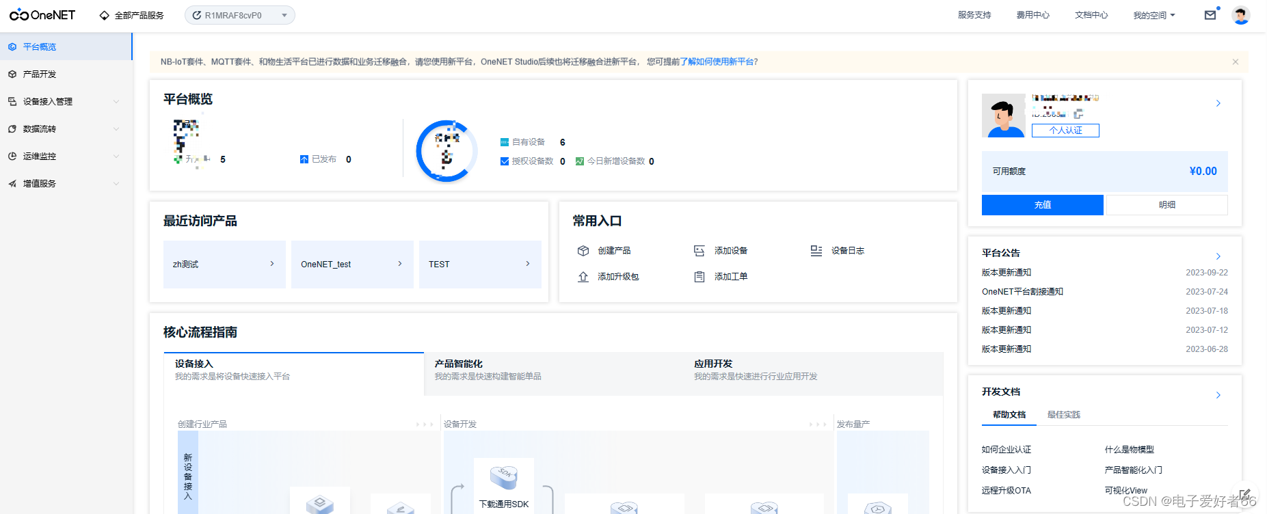Click the 今日新增设备数 chart icon
Image resolution: width=1267 pixels, height=514 pixels.
pyautogui.click(x=580, y=161)
